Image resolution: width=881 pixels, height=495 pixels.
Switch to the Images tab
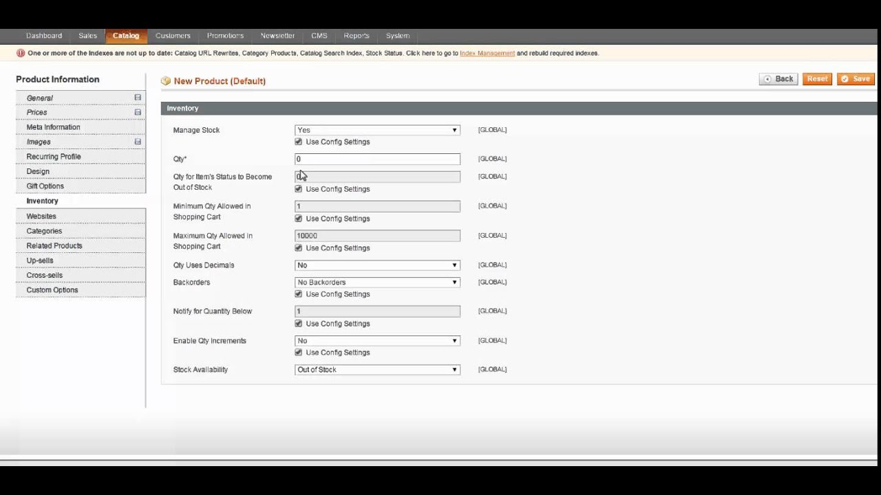[81, 142]
